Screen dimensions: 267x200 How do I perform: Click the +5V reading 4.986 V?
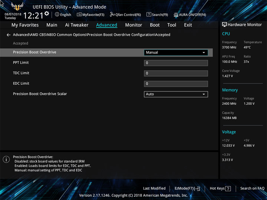[x=249, y=146]
